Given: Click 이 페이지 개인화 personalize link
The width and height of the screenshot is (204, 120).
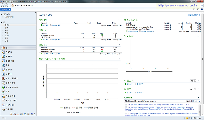Looking at the screenshot, I should [x=194, y=15].
